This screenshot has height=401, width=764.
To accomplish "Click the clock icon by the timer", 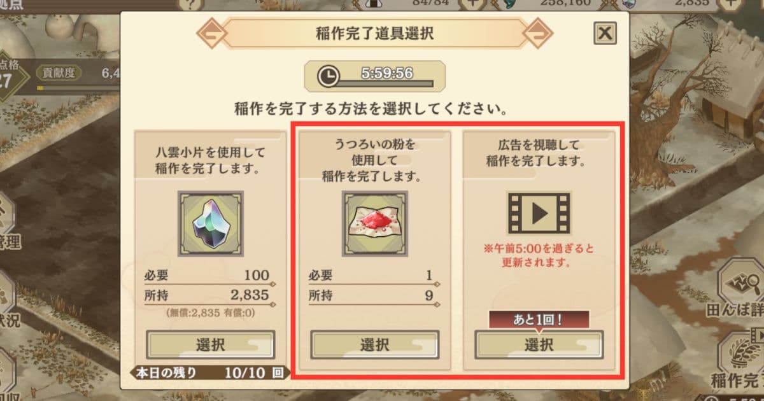I will [x=329, y=76].
